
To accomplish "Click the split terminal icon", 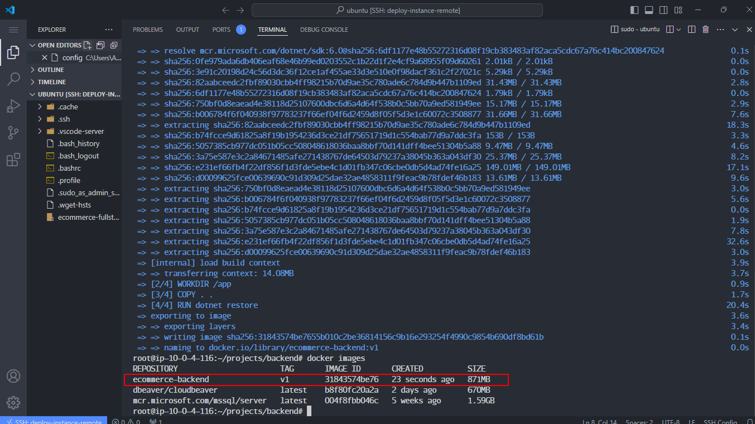I will (691, 30).
